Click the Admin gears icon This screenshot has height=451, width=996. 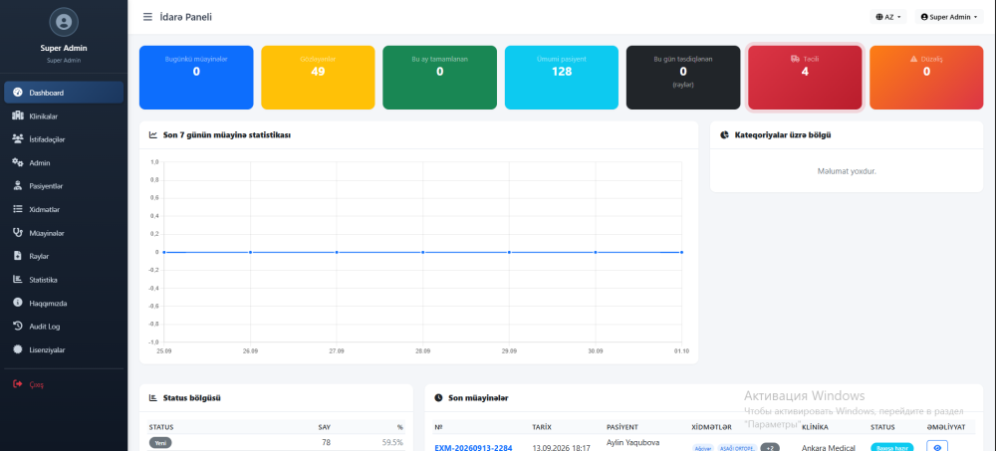(18, 162)
